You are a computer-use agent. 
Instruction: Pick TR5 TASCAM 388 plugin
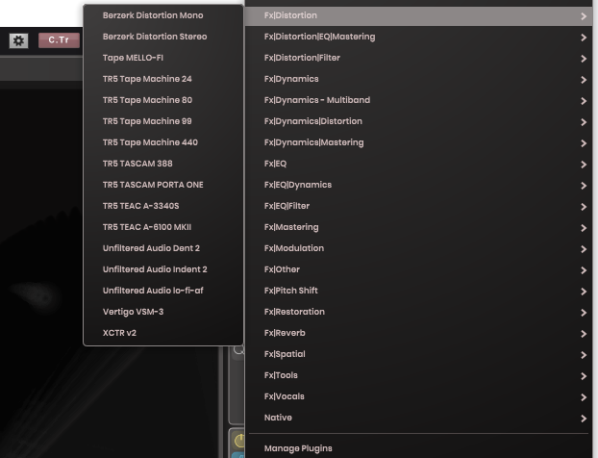coord(163,164)
